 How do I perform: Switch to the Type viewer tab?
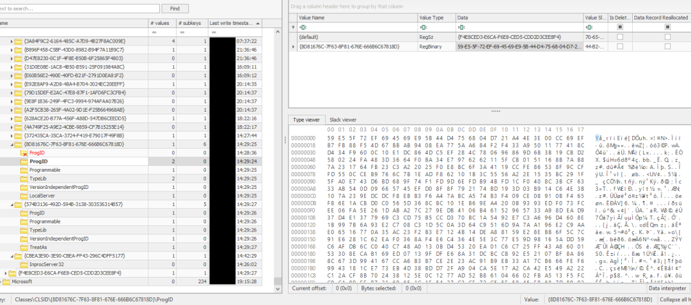[x=306, y=119]
